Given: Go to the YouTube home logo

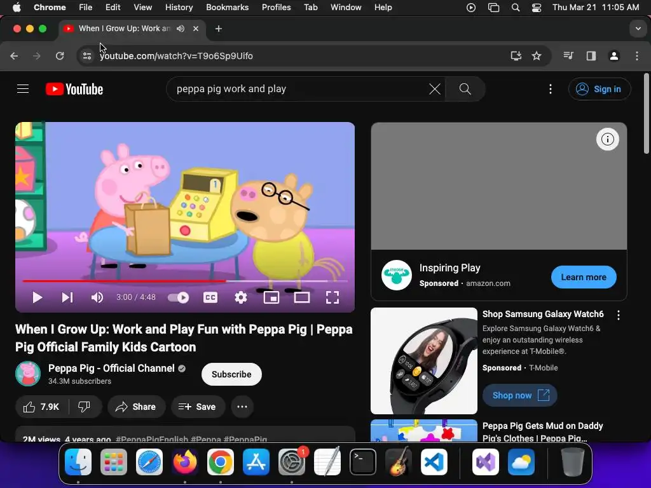Looking at the screenshot, I should click(x=74, y=89).
